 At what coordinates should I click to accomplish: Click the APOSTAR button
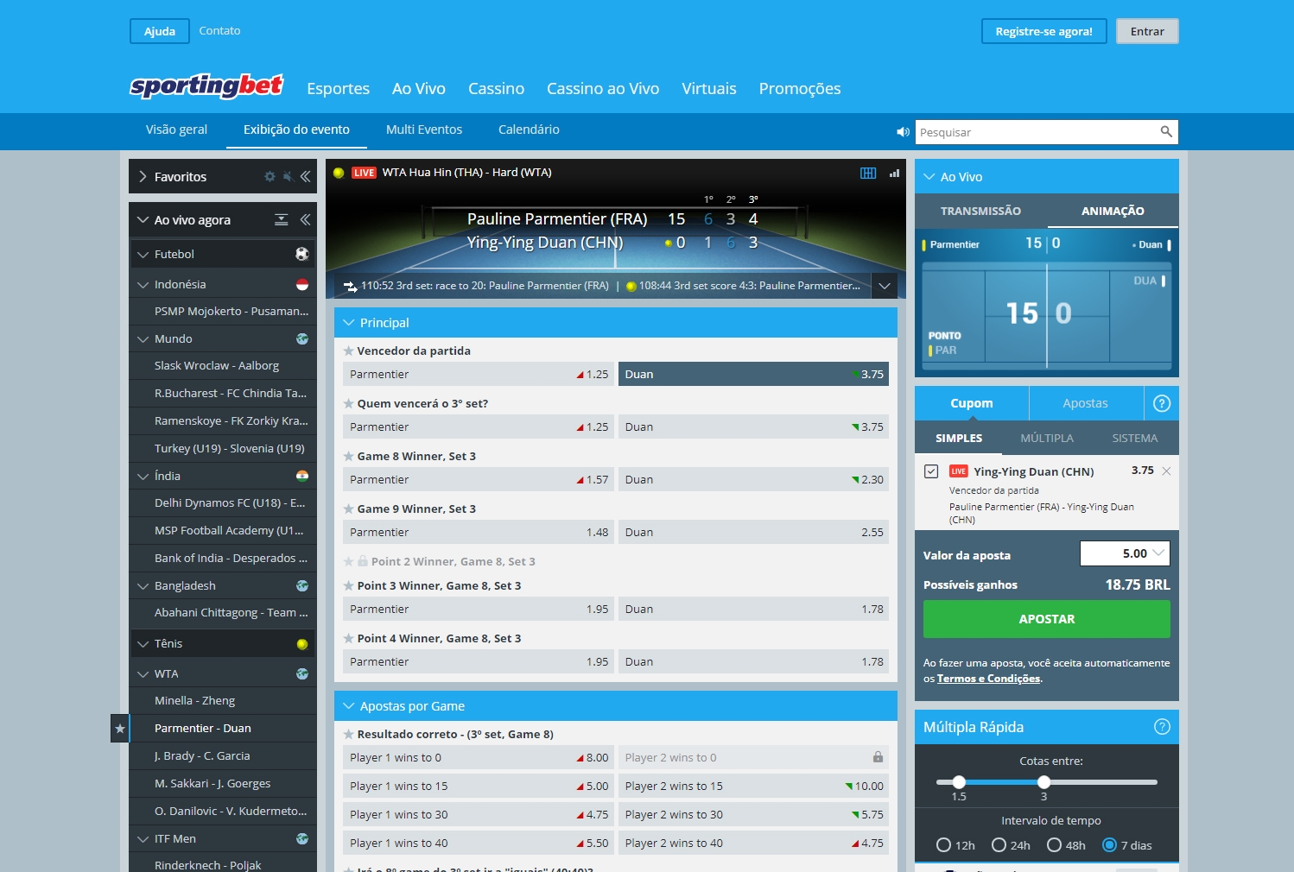(x=1047, y=619)
